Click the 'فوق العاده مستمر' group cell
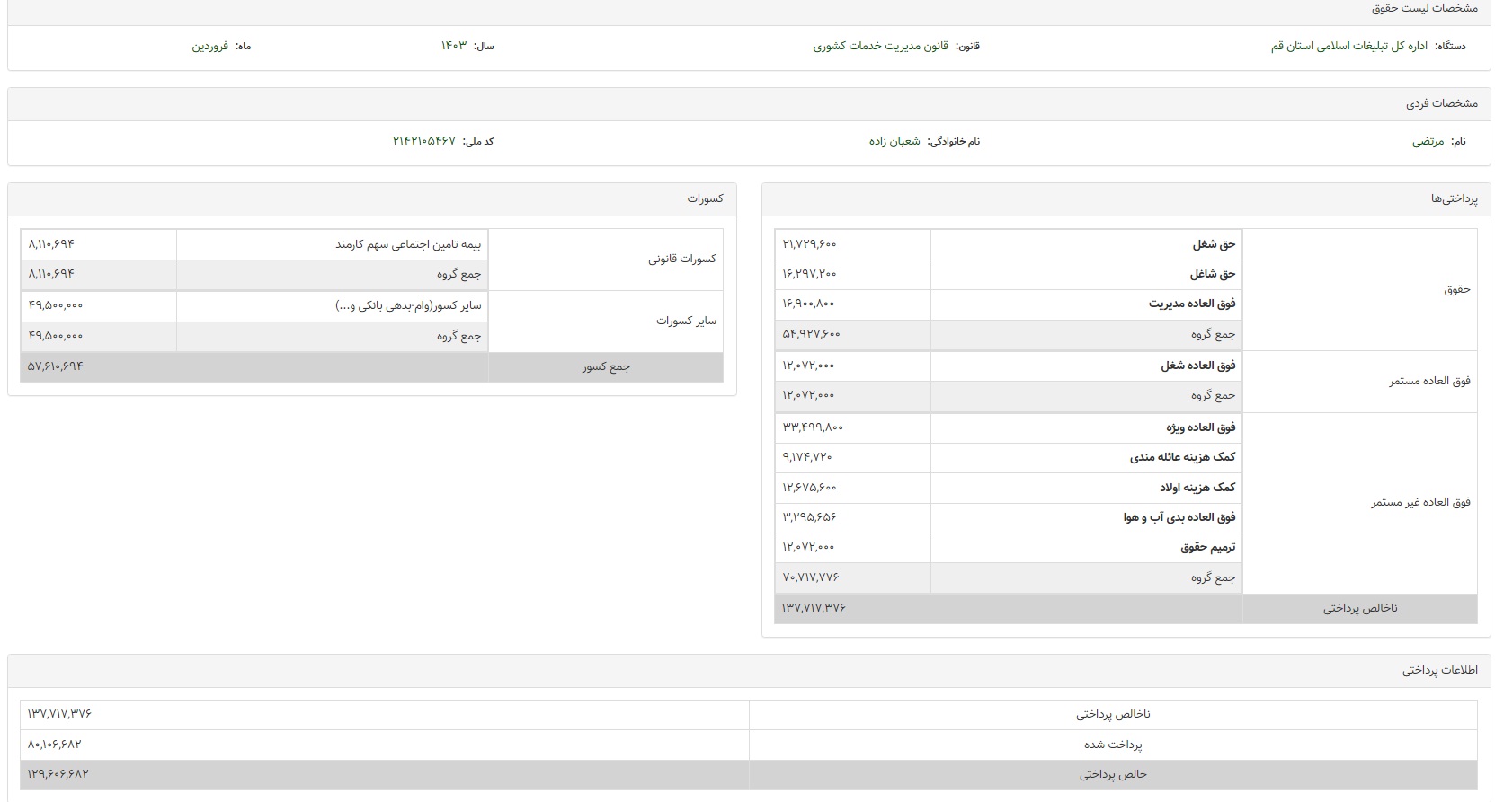The image size is (1495, 802). [x=1359, y=382]
